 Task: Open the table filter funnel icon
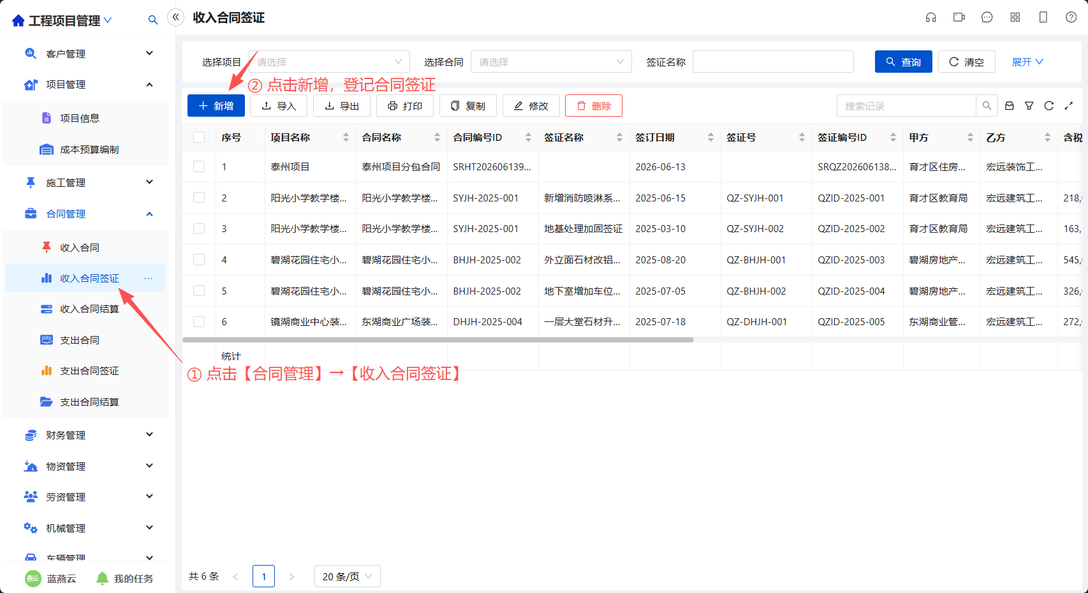(1029, 106)
